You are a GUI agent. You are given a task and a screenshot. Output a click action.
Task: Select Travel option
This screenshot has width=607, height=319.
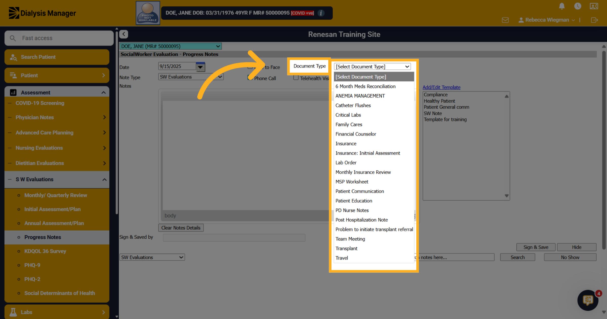point(374,258)
